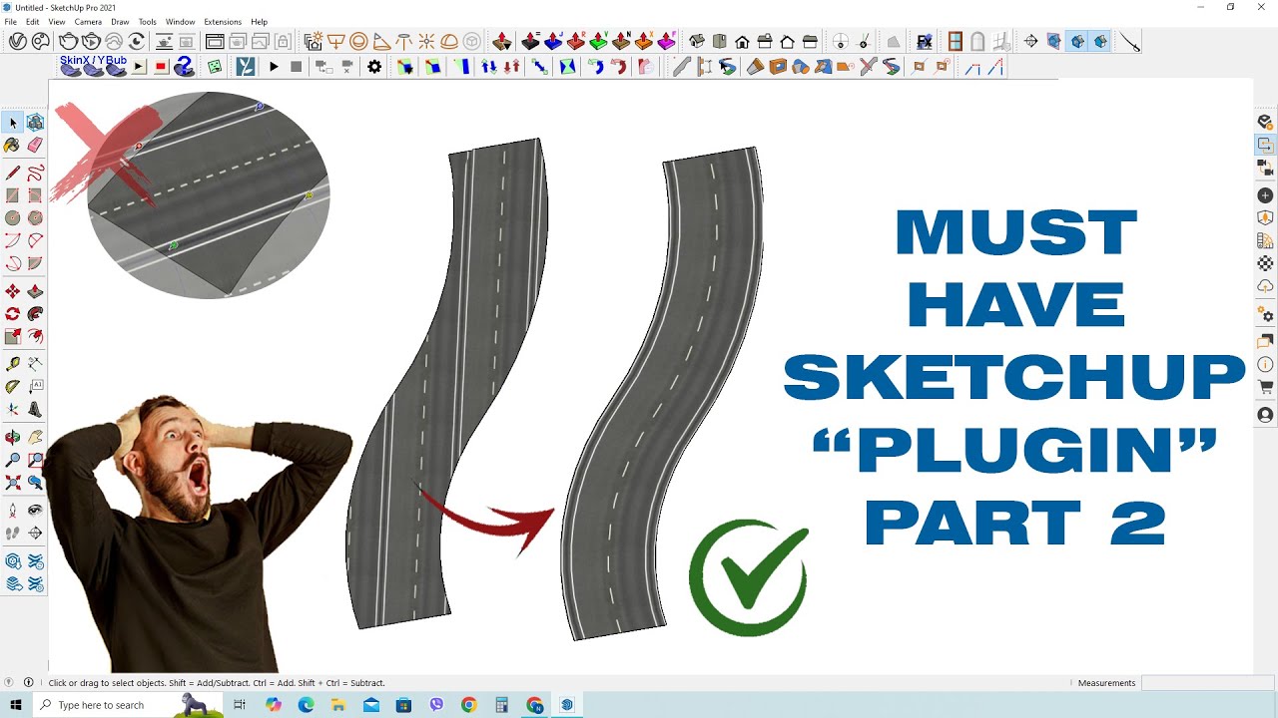The height and width of the screenshot is (718, 1278).
Task: Choose the Rotate tool
Action: pos(13,314)
